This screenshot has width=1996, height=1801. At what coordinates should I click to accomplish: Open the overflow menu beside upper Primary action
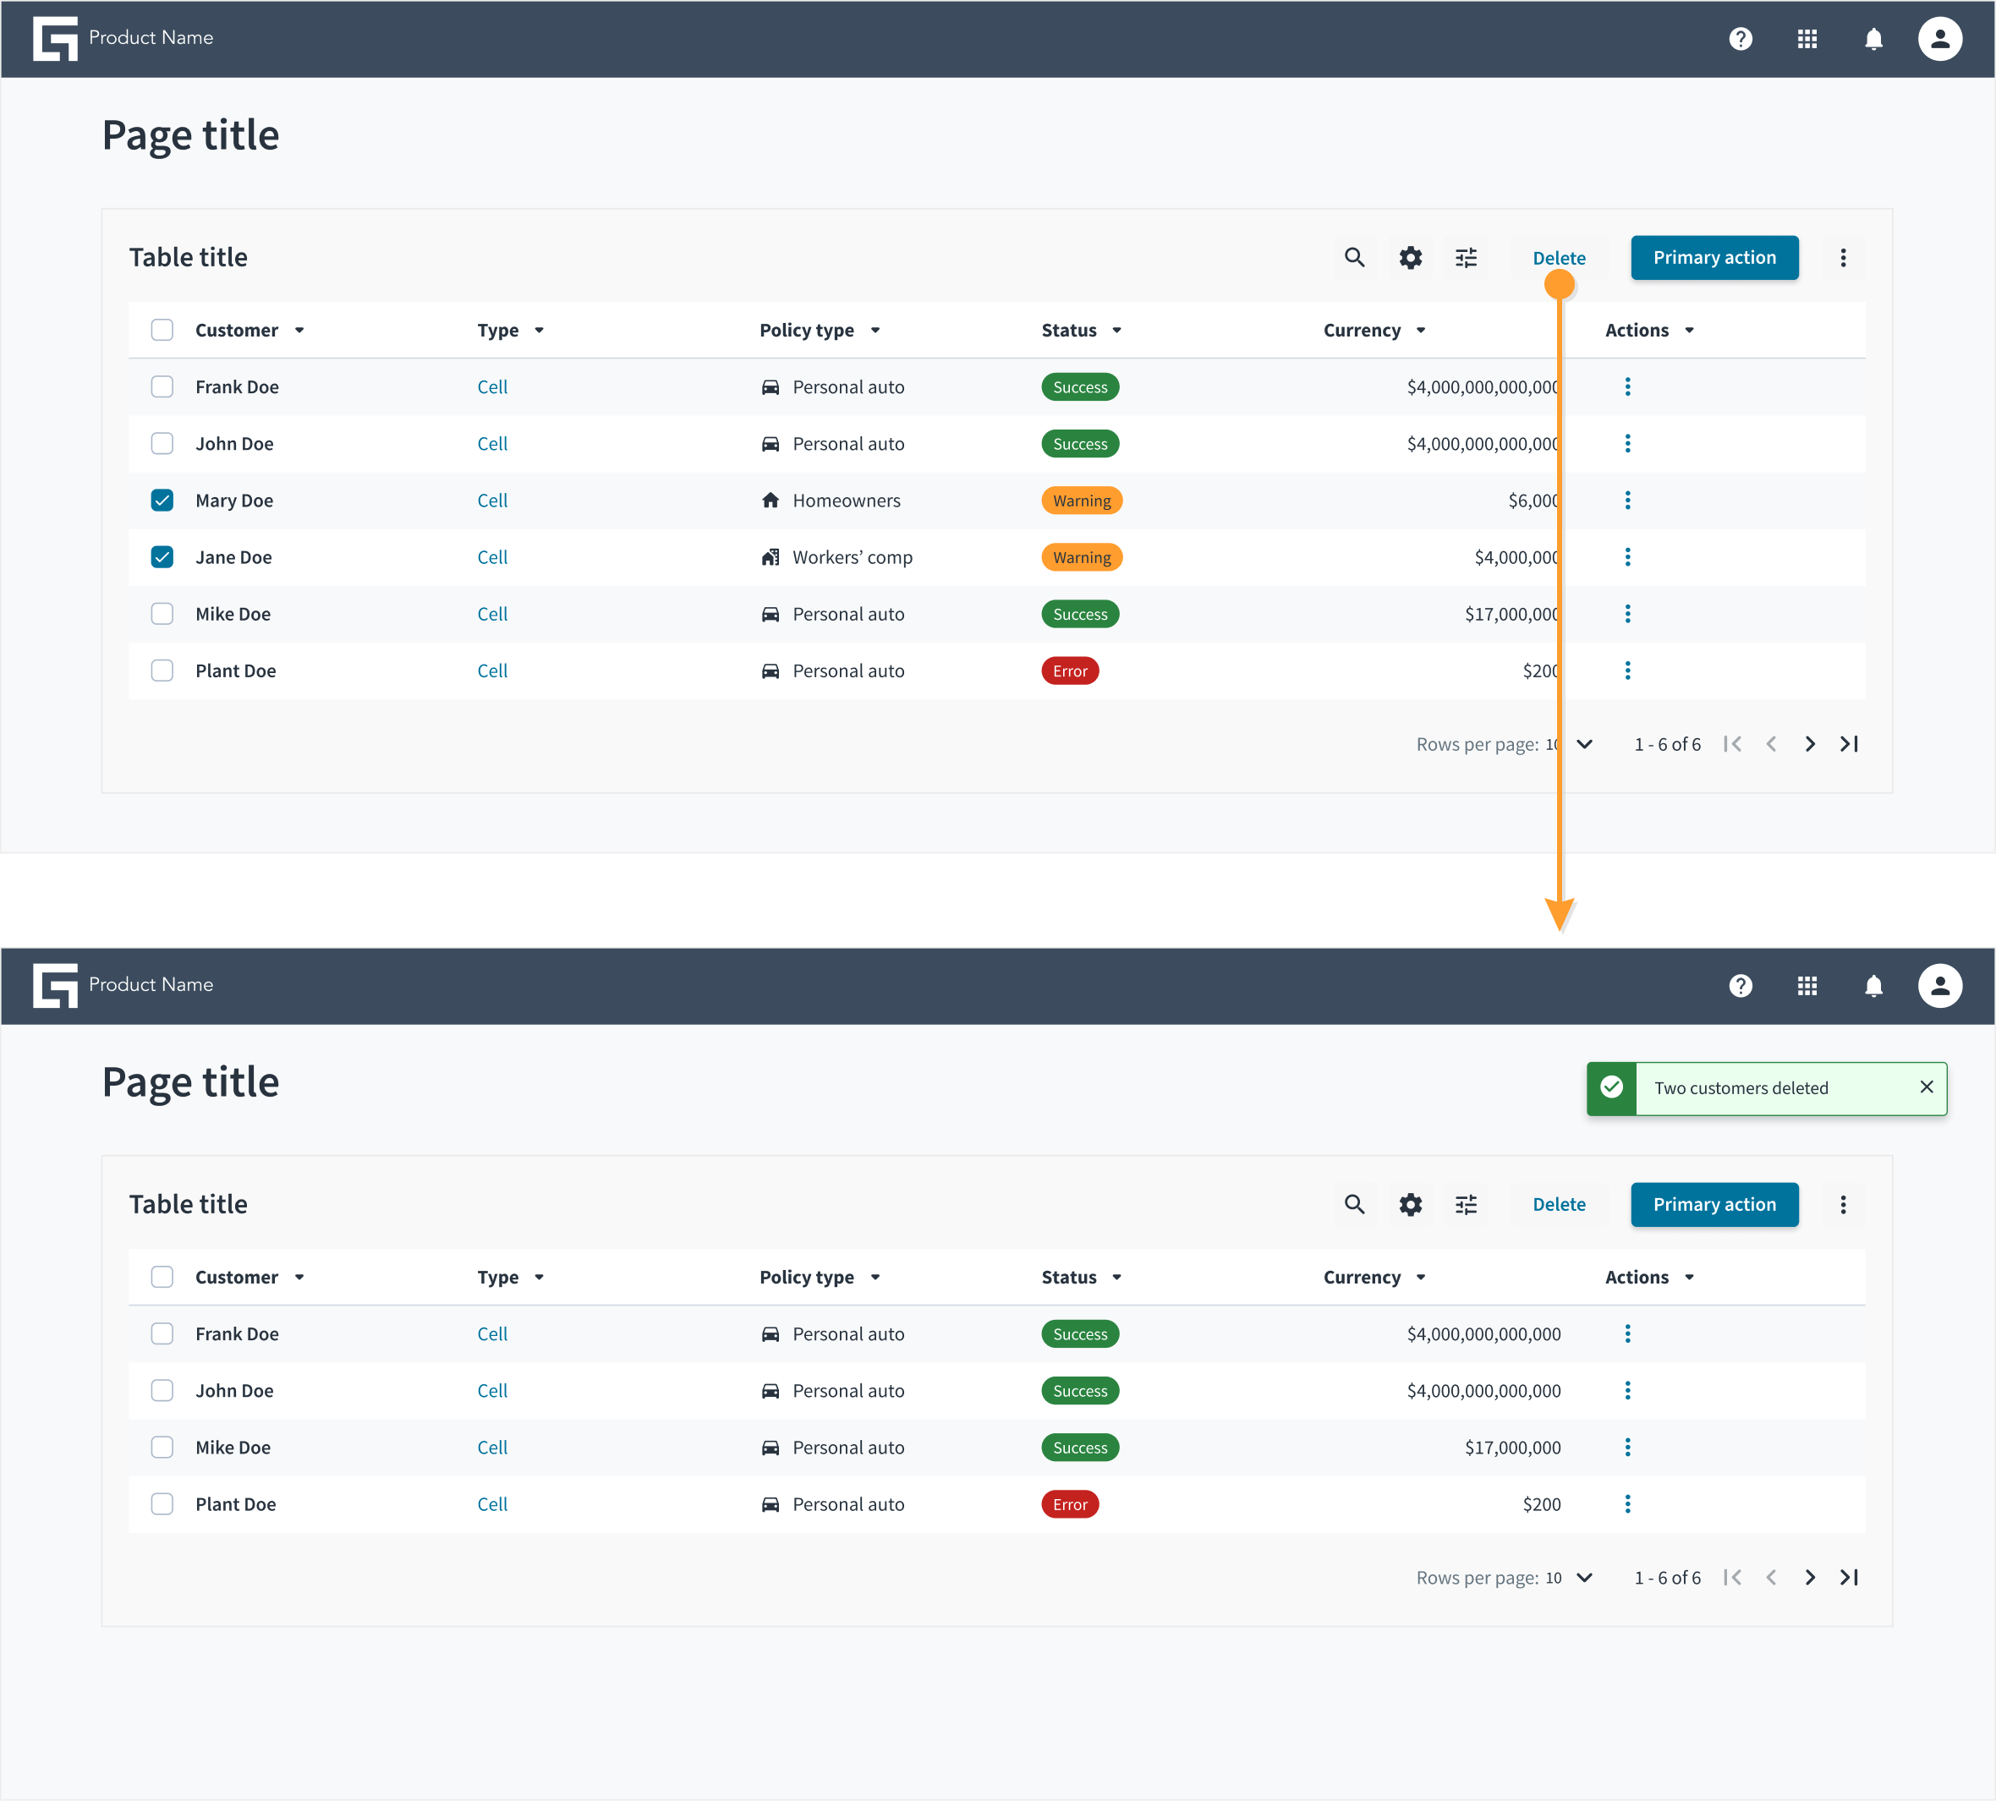1843,257
